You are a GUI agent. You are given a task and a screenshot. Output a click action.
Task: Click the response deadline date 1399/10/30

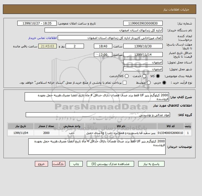(143, 46)
